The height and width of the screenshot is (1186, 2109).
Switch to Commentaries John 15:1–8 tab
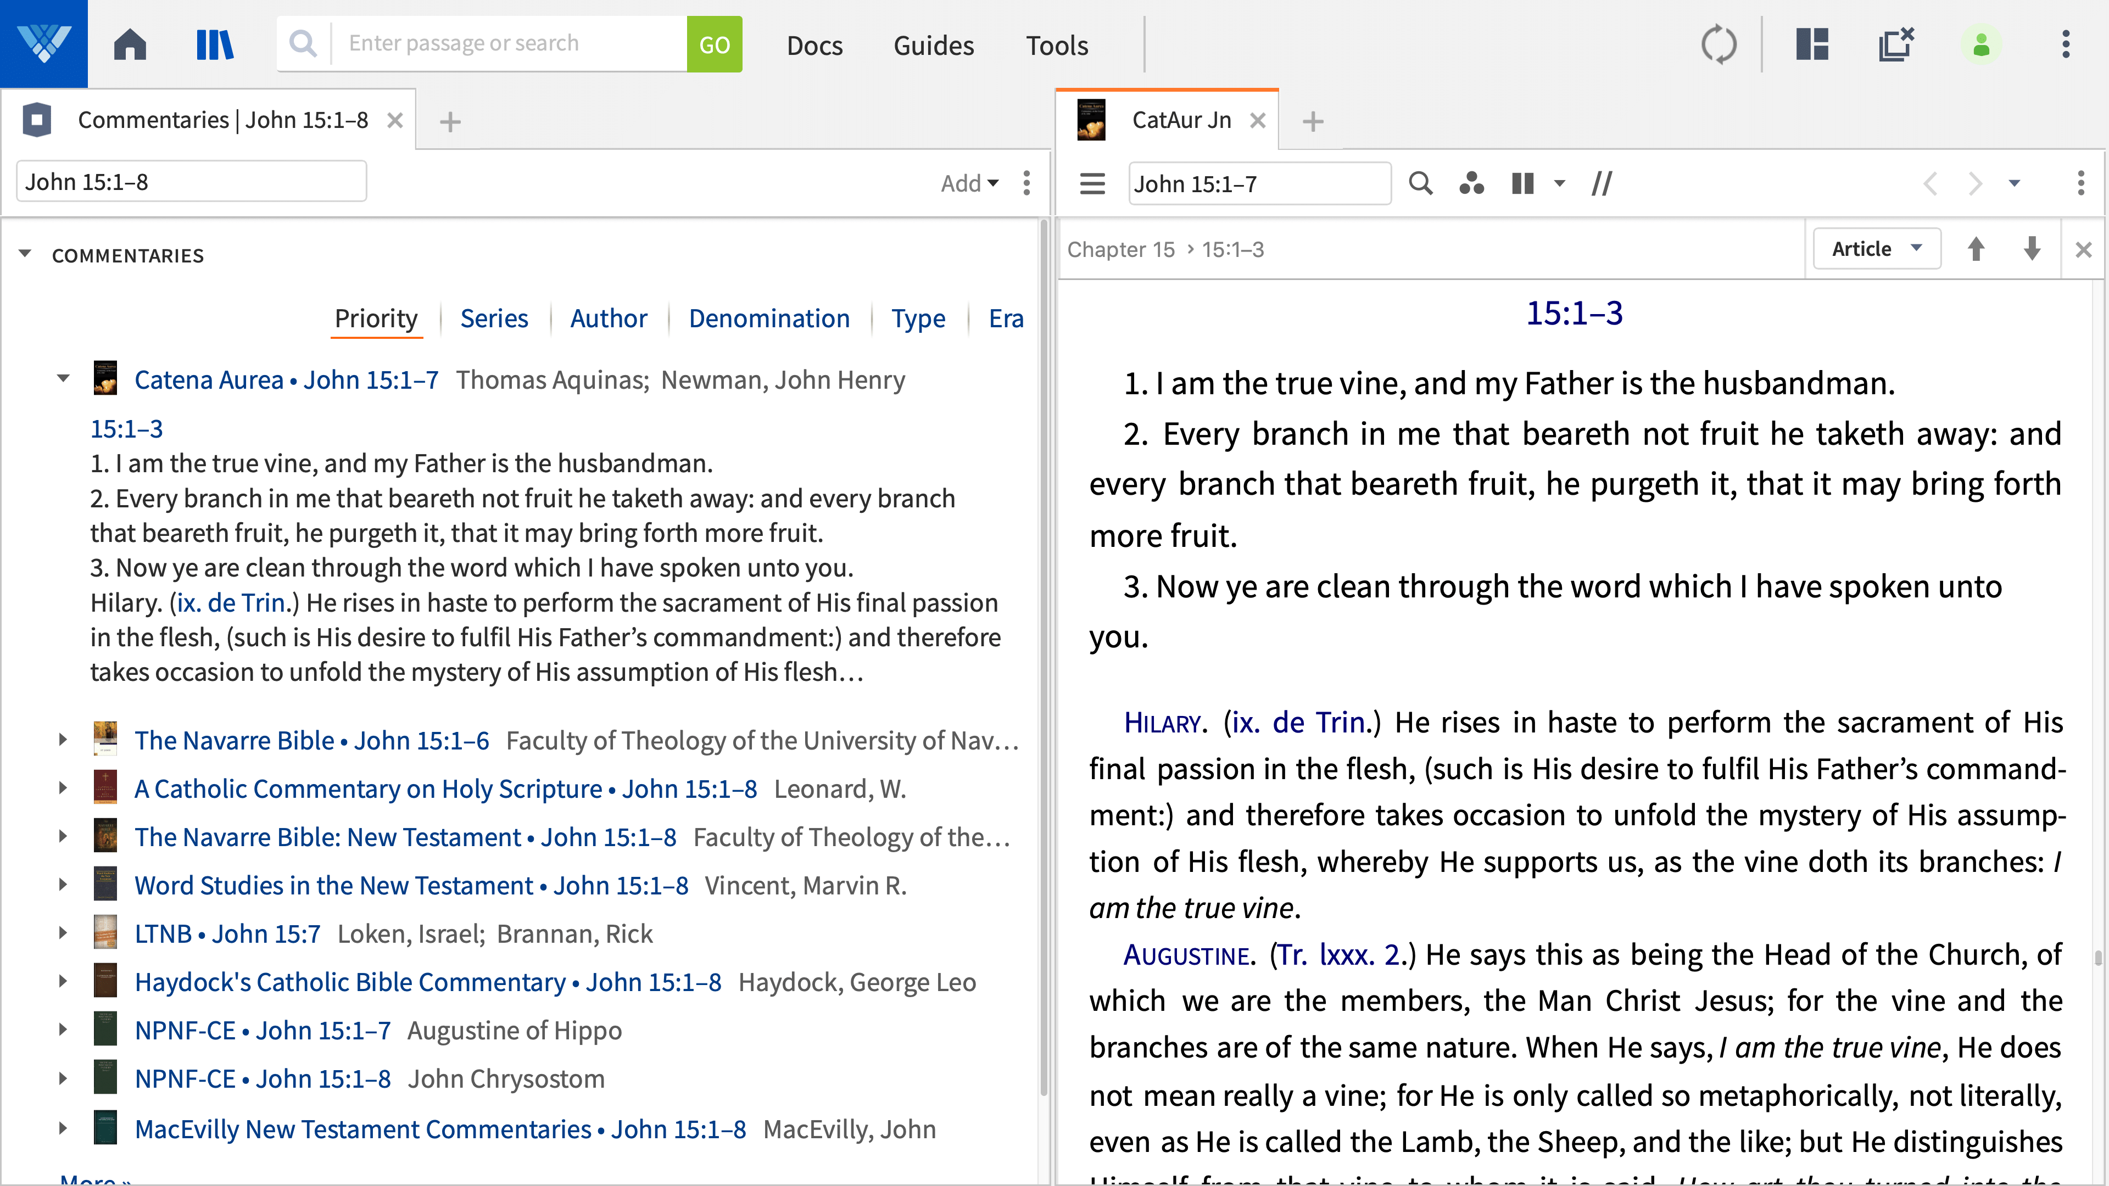click(222, 120)
